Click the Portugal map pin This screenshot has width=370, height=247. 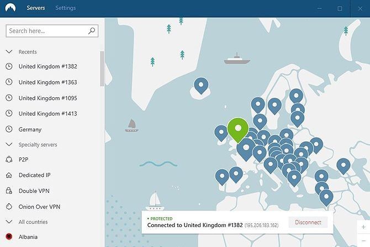pos(222,177)
